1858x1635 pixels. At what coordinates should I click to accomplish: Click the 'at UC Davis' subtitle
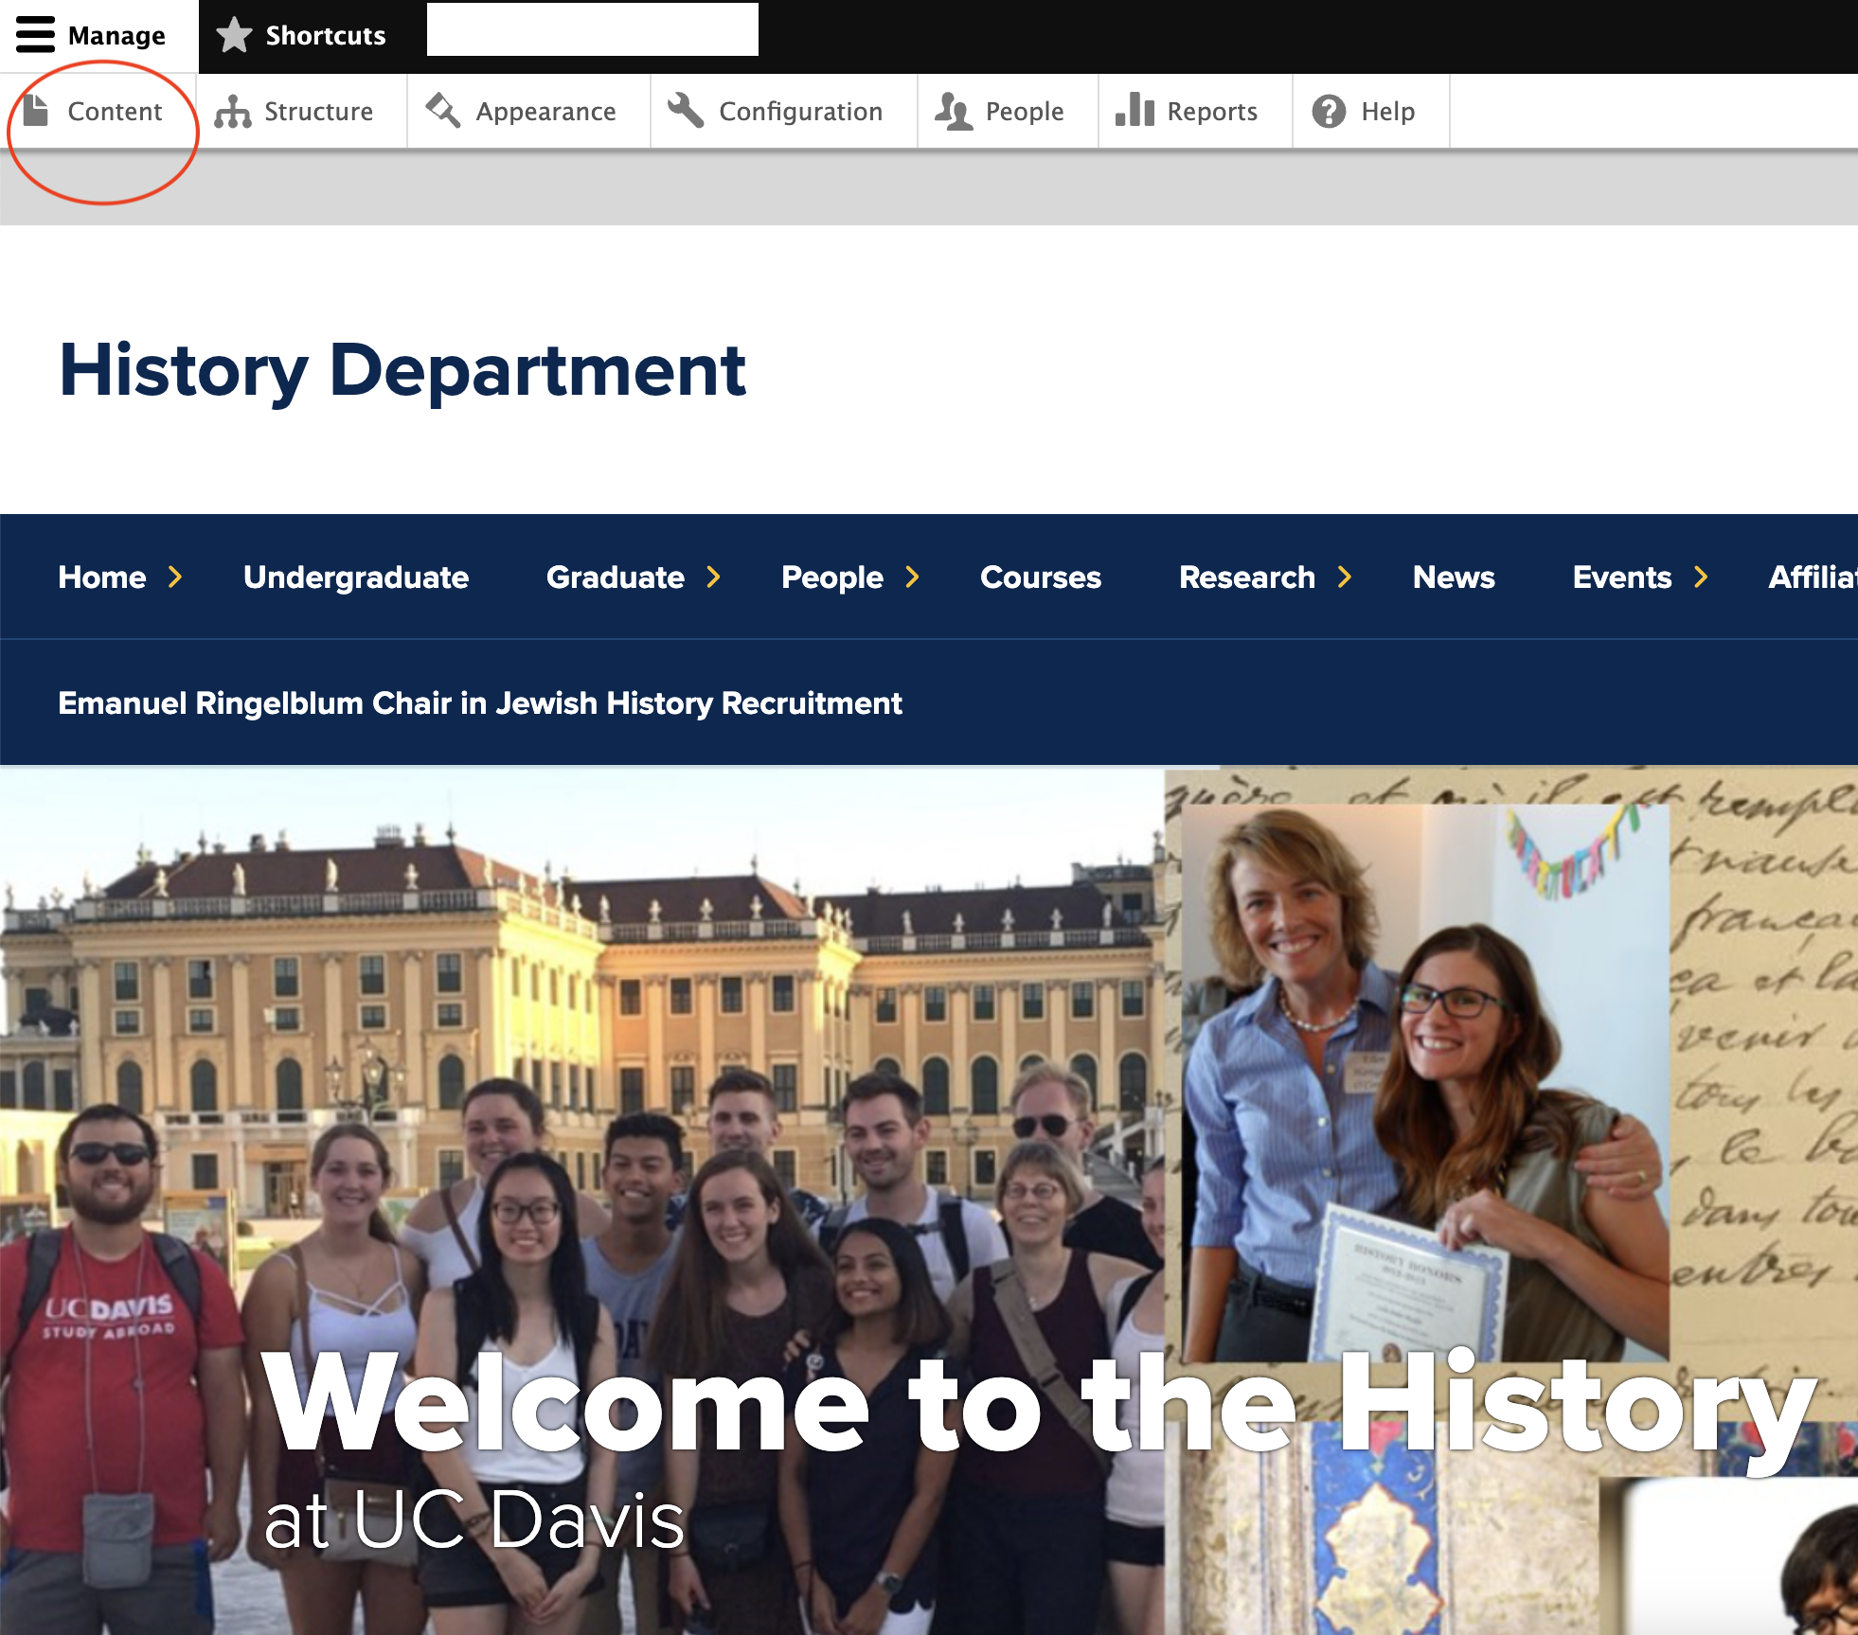tap(473, 1519)
